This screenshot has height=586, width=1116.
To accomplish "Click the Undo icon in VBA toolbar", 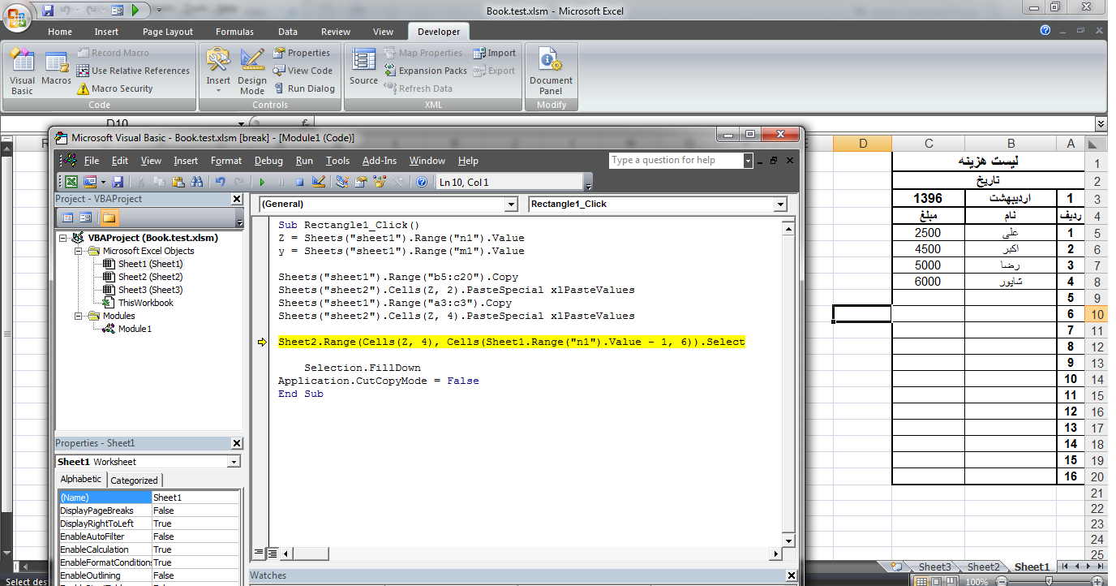I will (x=221, y=182).
